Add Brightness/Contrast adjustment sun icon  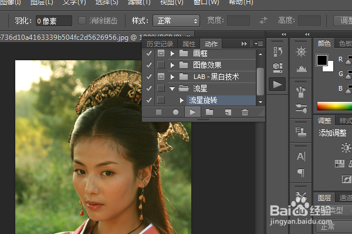click(x=346, y=148)
